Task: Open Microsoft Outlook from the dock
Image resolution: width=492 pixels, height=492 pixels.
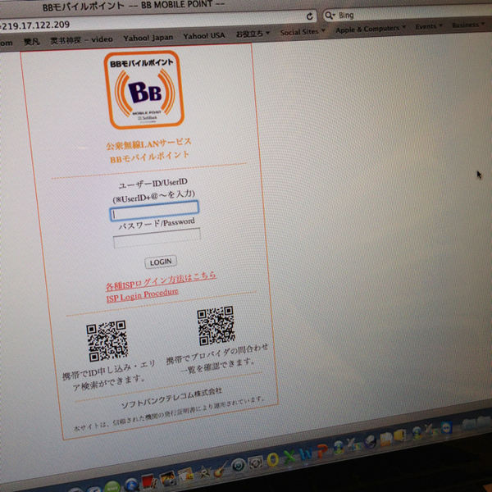Action: pos(273,459)
